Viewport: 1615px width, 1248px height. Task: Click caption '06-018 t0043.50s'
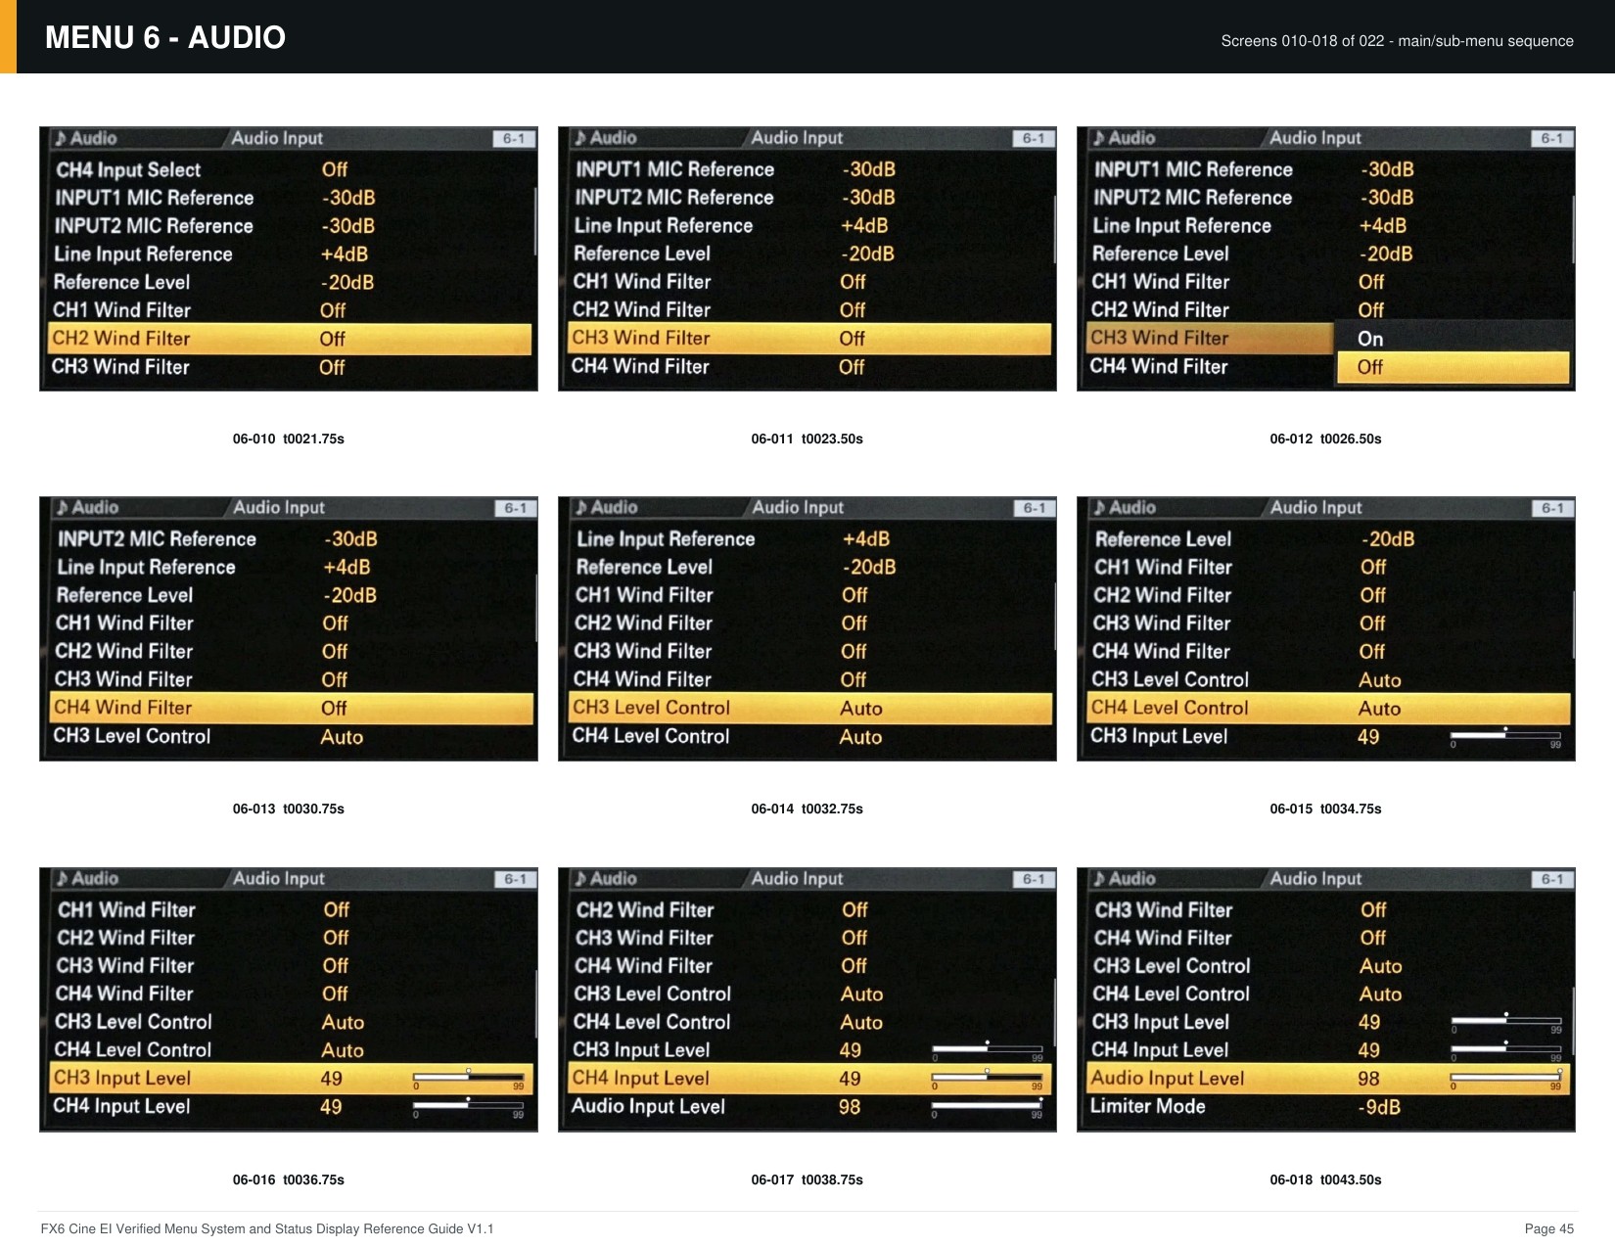tap(1325, 1179)
